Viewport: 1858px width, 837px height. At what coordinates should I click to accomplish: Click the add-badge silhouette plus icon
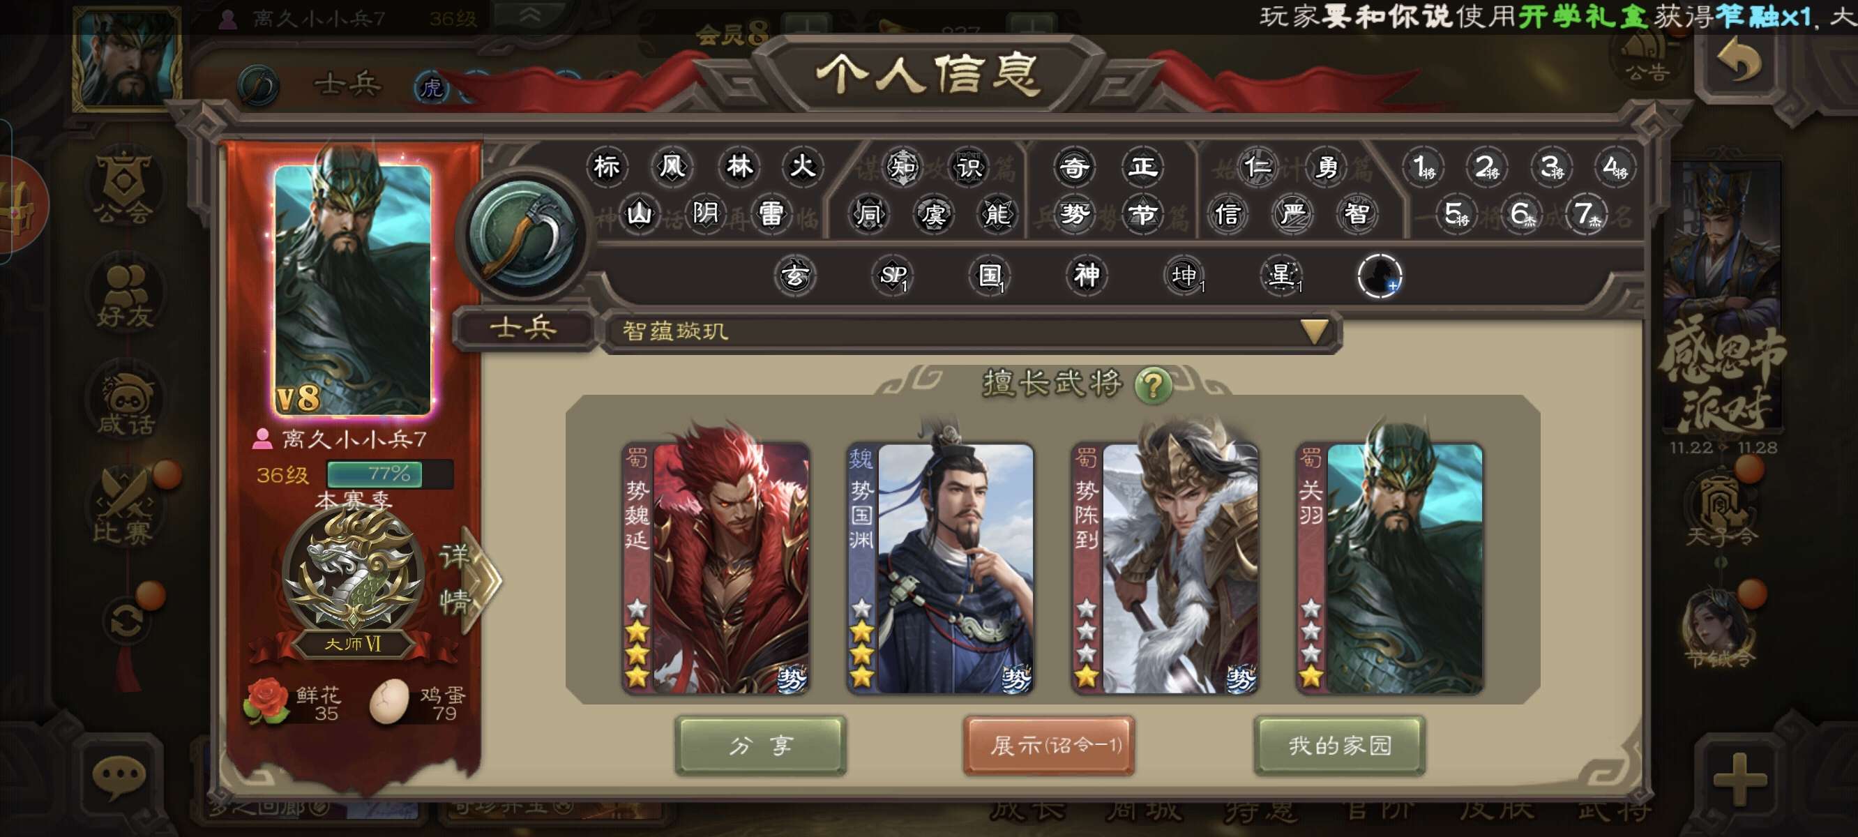point(1379,276)
